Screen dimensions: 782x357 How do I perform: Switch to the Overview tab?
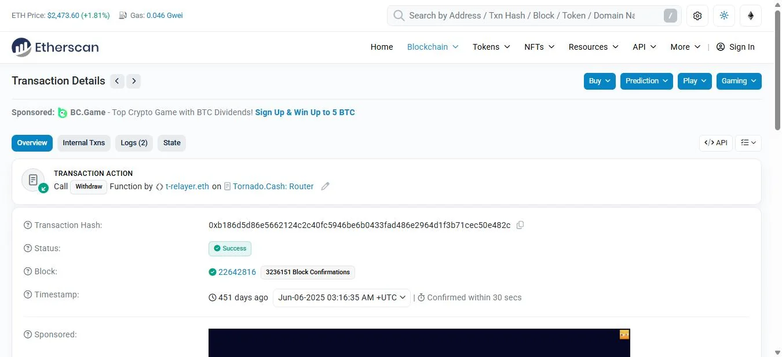point(32,143)
